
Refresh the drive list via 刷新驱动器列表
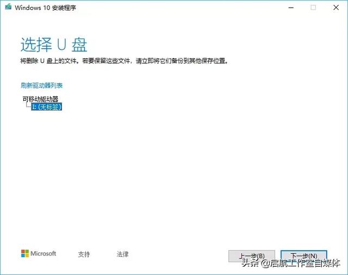pyautogui.click(x=41, y=85)
